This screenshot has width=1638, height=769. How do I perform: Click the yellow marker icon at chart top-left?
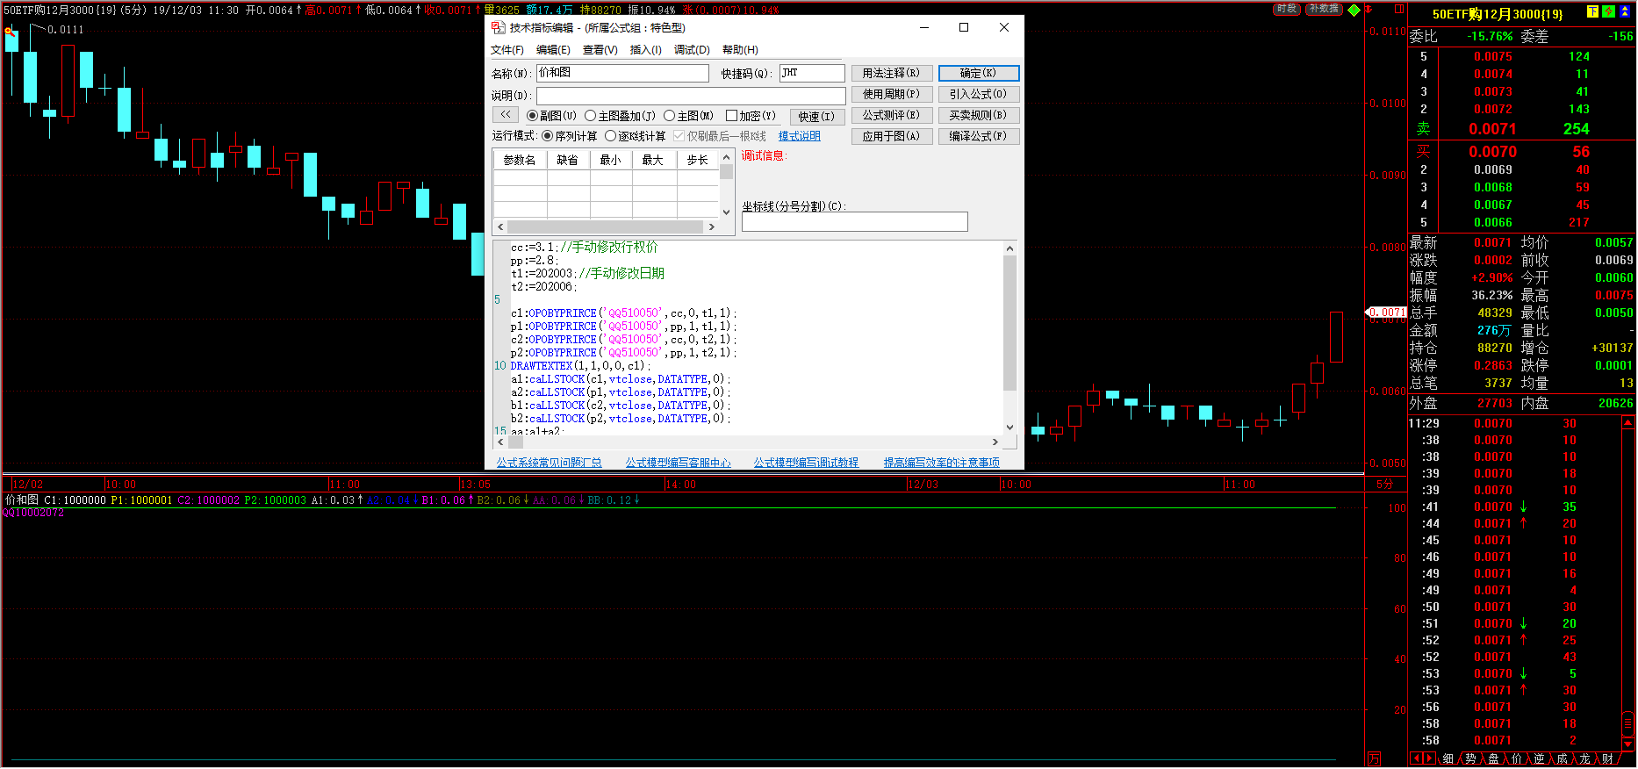[9, 32]
